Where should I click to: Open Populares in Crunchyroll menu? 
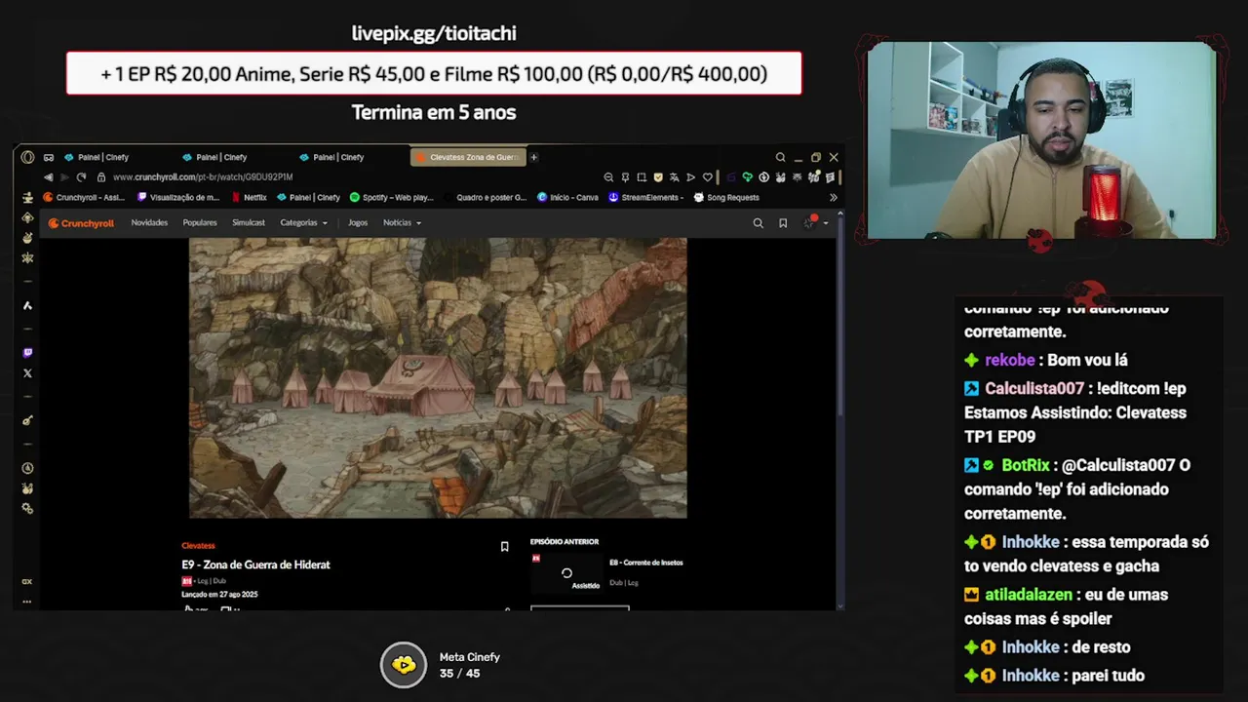200,223
